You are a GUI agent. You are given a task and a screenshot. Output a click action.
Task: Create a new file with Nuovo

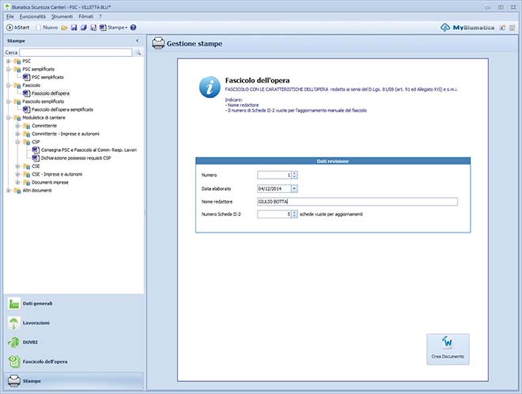pyautogui.click(x=46, y=27)
